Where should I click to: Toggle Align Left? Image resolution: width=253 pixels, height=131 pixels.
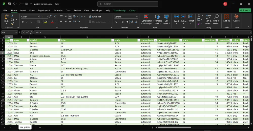coord(61,22)
